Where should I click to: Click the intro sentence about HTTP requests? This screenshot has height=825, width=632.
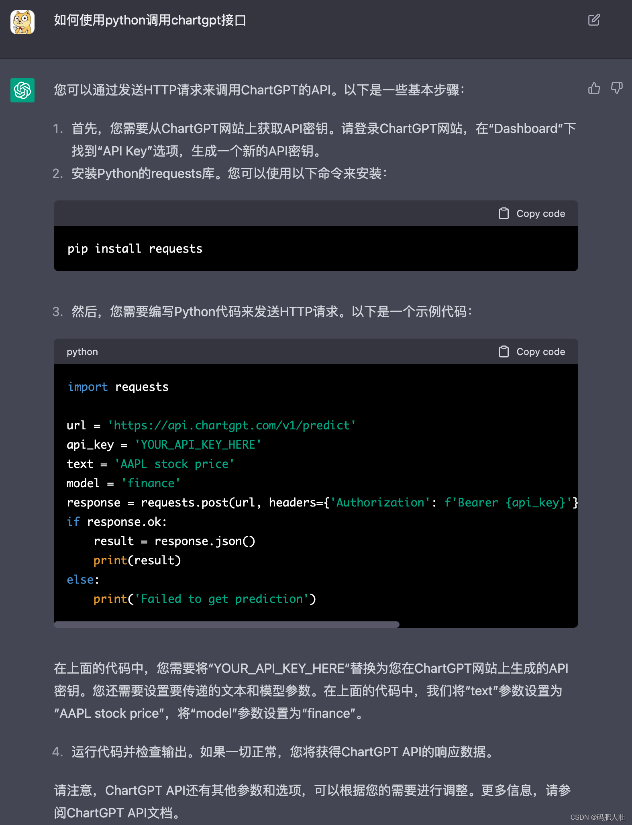click(x=259, y=90)
